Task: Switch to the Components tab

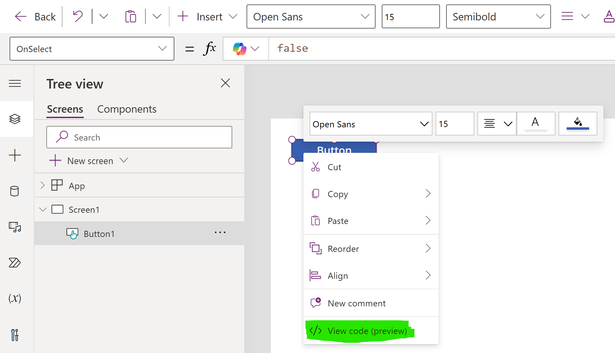Action: (x=127, y=109)
